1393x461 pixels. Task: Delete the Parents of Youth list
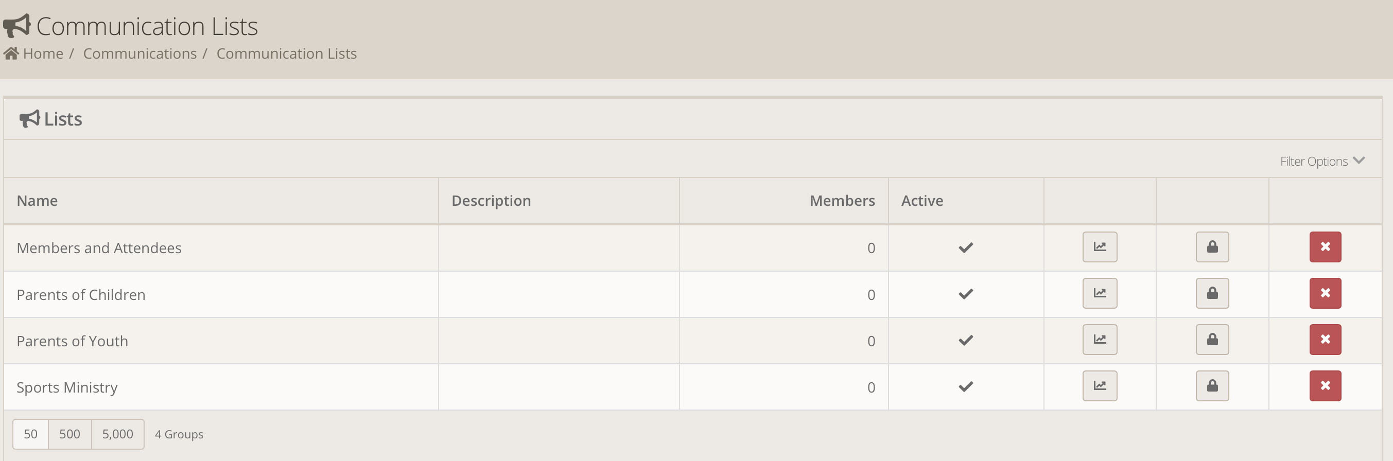click(1325, 340)
